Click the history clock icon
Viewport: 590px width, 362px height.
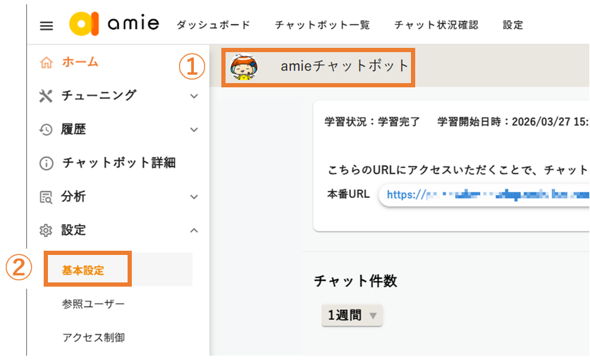click(x=47, y=130)
